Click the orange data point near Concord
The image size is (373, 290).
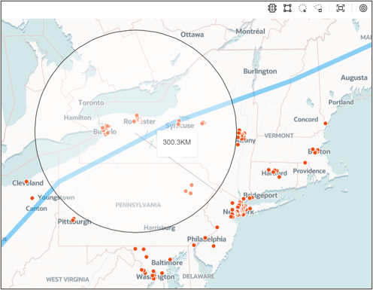click(x=326, y=124)
